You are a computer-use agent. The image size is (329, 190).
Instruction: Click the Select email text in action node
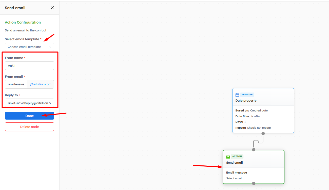click(234, 178)
